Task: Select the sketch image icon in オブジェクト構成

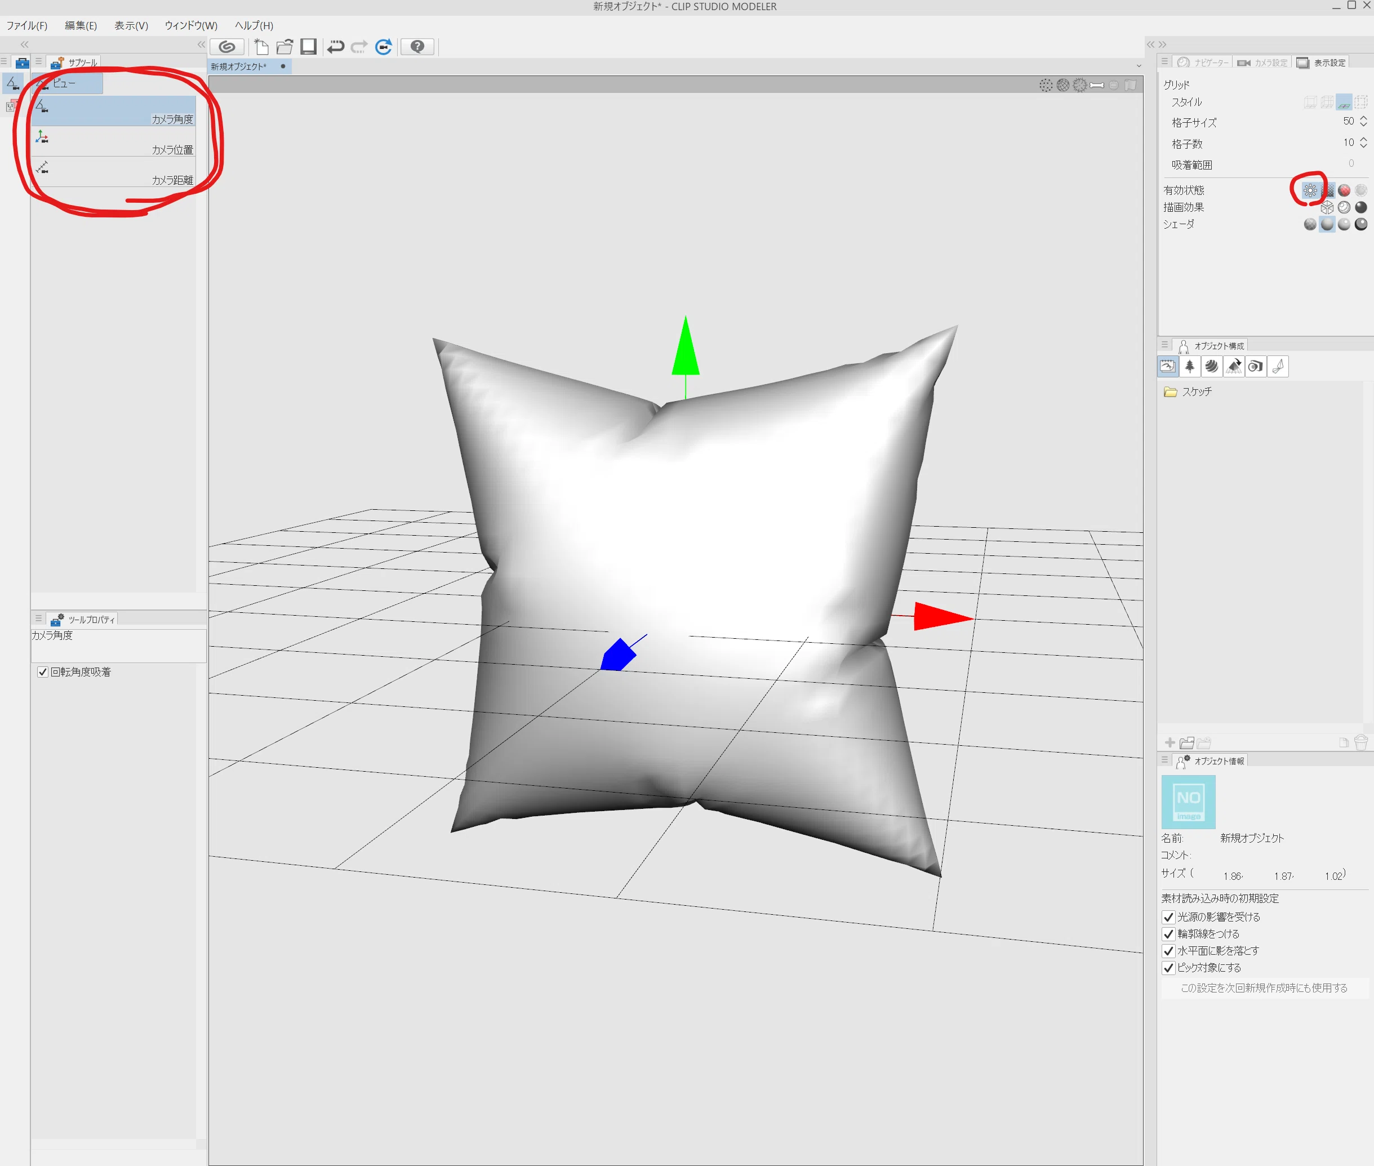Action: (1168, 367)
